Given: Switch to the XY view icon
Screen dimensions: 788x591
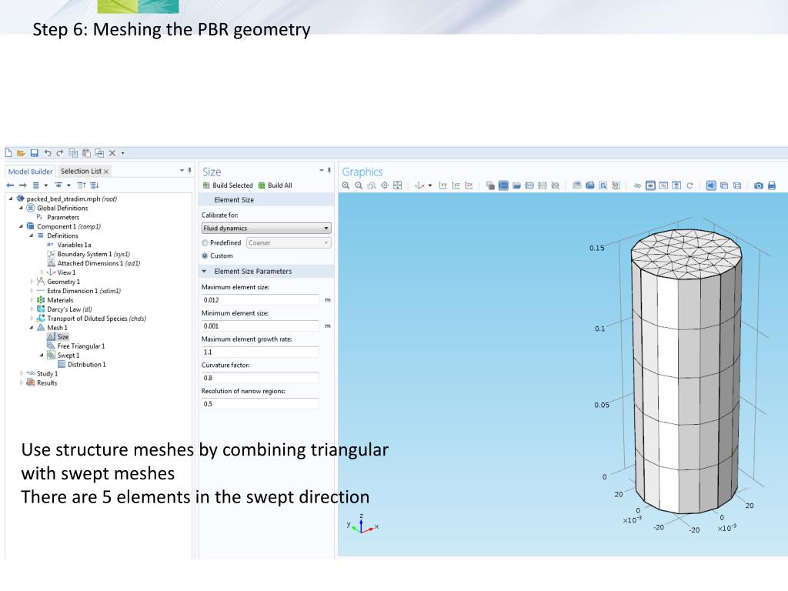Looking at the screenshot, I should point(443,185).
